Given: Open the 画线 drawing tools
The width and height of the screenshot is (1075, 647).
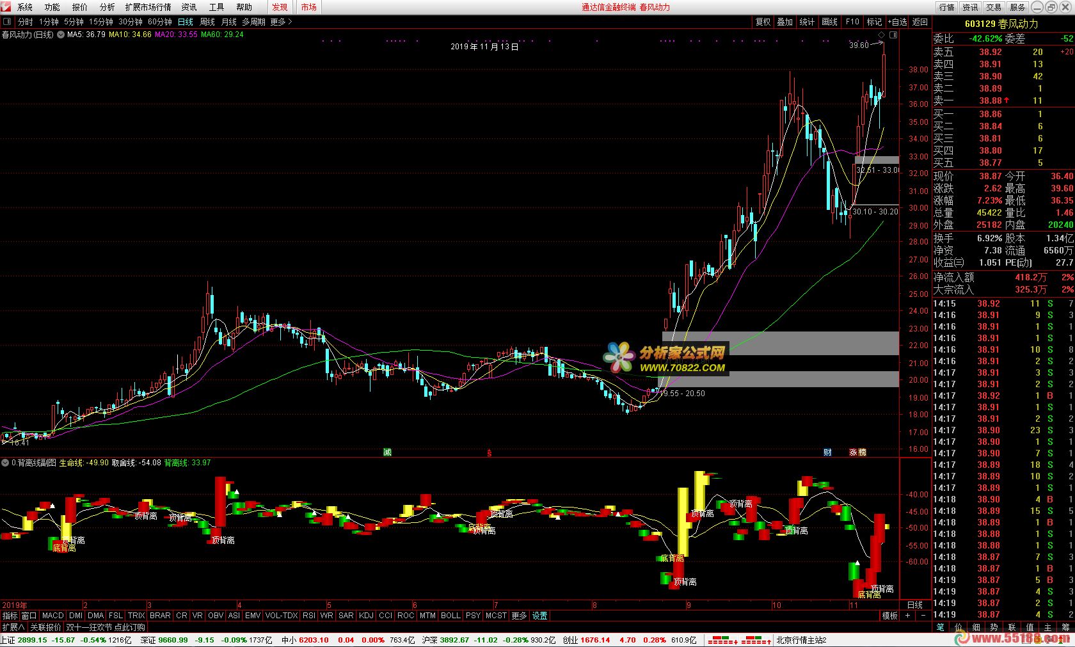Looking at the screenshot, I should coord(830,22).
